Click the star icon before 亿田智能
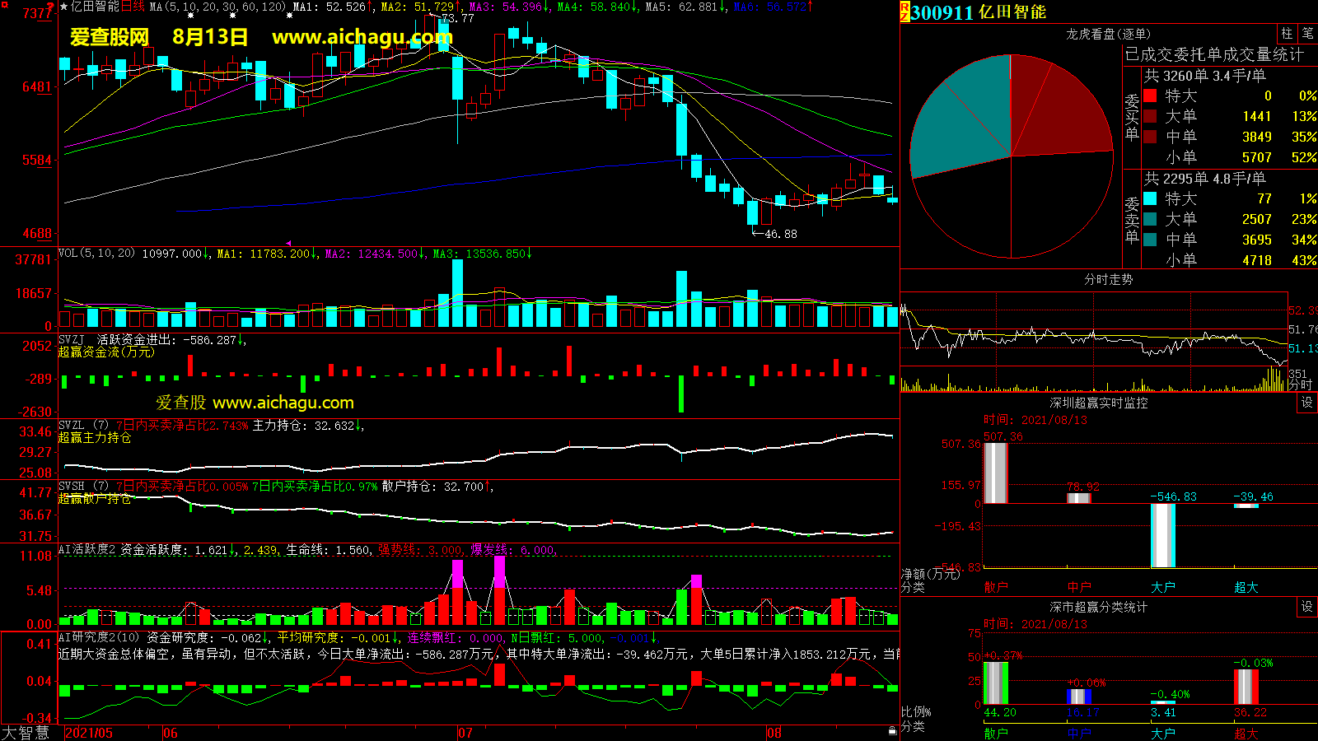1318x741 pixels. (64, 7)
